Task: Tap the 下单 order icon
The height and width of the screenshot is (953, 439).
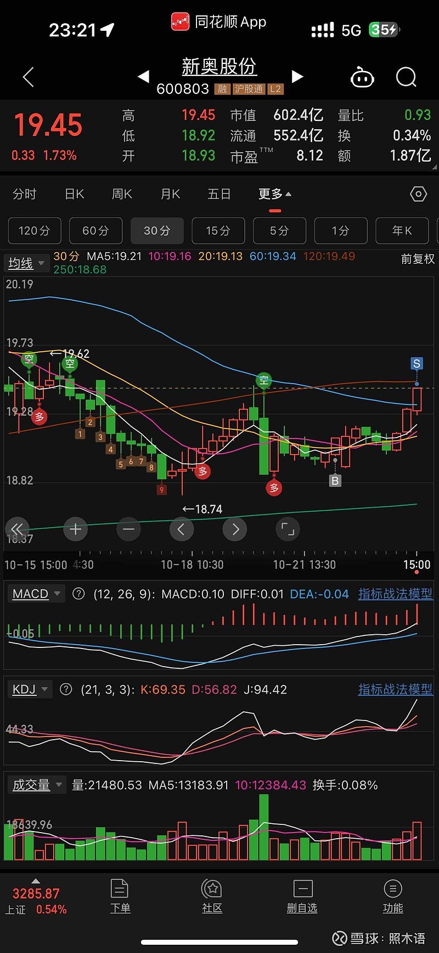Action: coord(120,896)
